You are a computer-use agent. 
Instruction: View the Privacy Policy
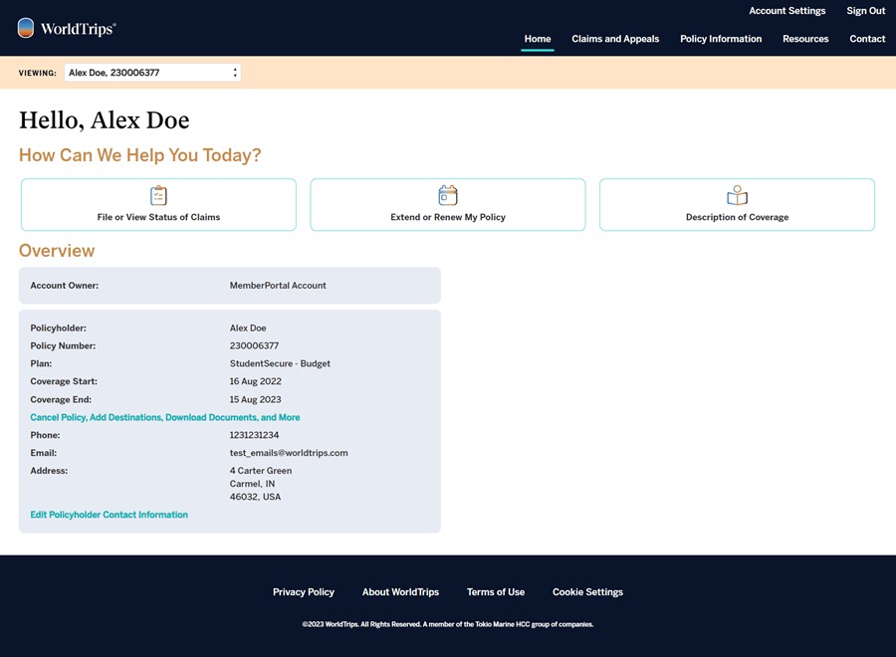click(304, 591)
